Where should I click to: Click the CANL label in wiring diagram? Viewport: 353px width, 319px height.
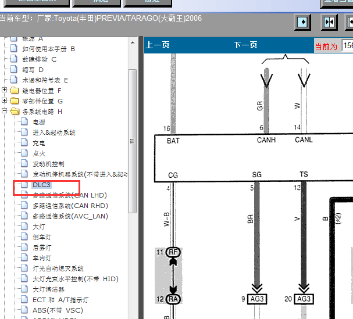click(x=304, y=140)
